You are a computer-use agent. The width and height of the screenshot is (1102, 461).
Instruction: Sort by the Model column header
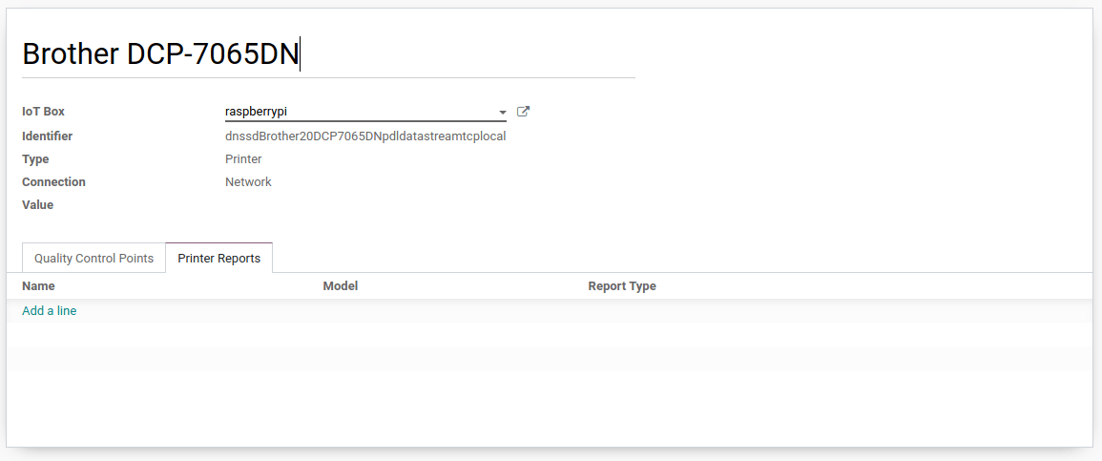click(340, 286)
